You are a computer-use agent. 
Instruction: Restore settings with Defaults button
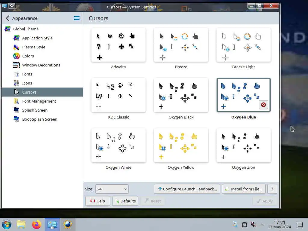pos(125,201)
